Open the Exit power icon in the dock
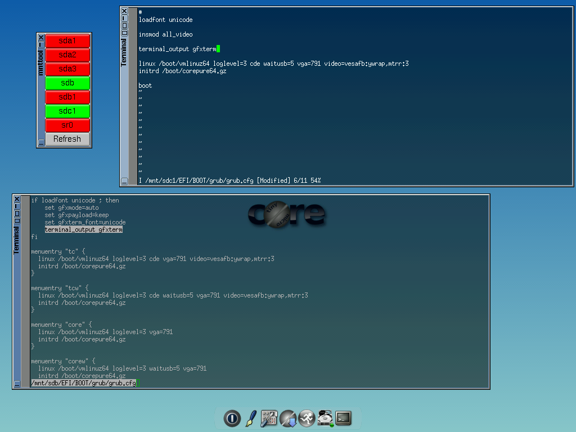The width and height of the screenshot is (576, 432). pyautogui.click(x=232, y=418)
